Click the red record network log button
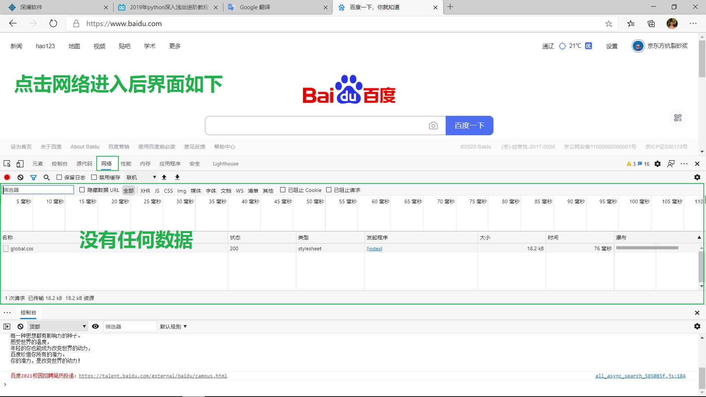This screenshot has height=397, width=706. (x=7, y=177)
